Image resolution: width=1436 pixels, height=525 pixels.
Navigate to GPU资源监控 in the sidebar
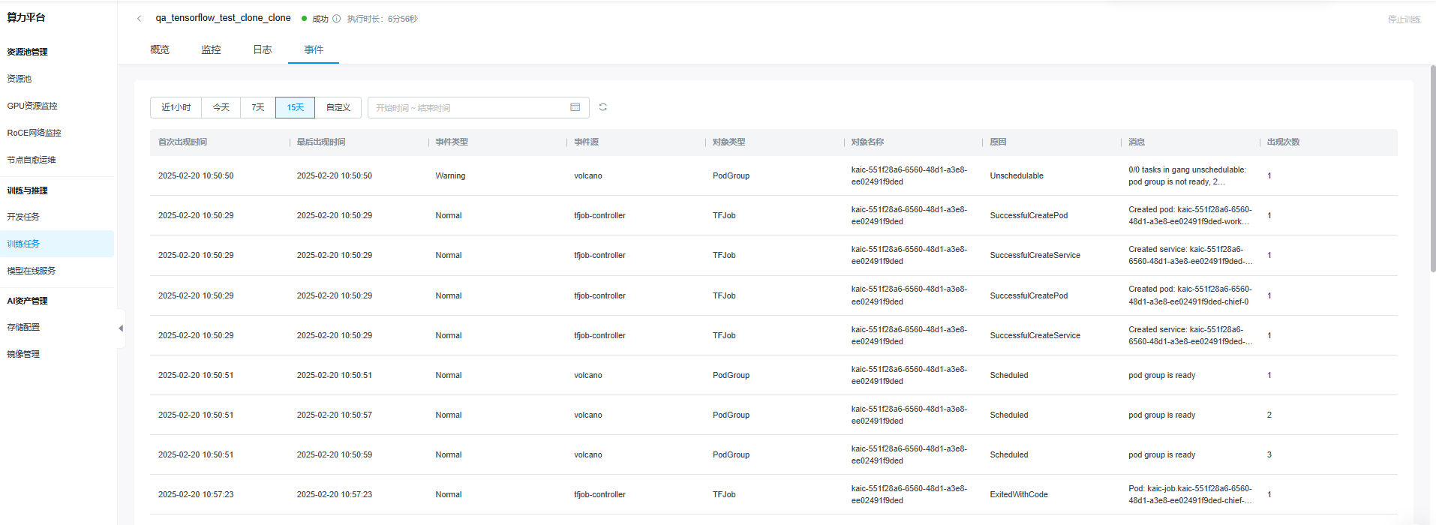point(32,106)
